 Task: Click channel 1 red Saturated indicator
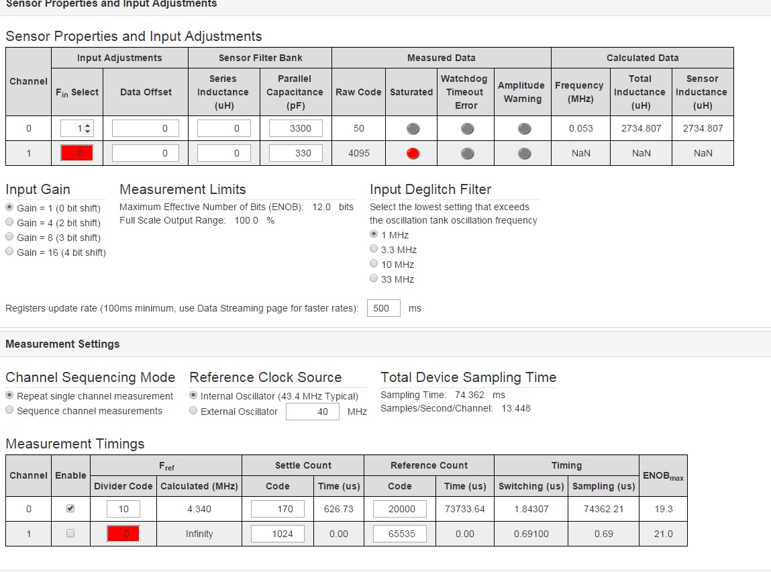point(413,154)
